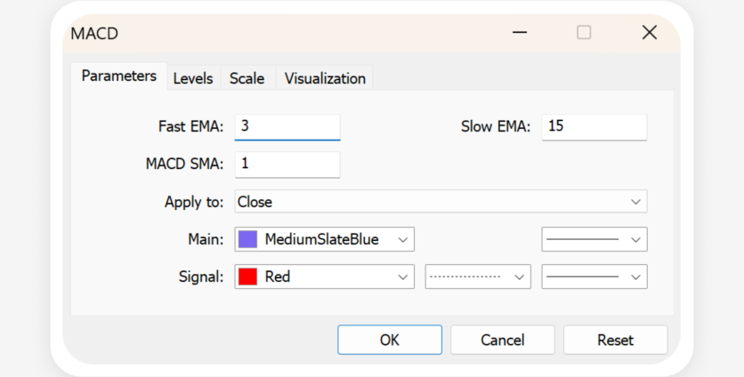The image size is (744, 377).
Task: Open the Signal dotted line style dropdown
Action: [478, 277]
